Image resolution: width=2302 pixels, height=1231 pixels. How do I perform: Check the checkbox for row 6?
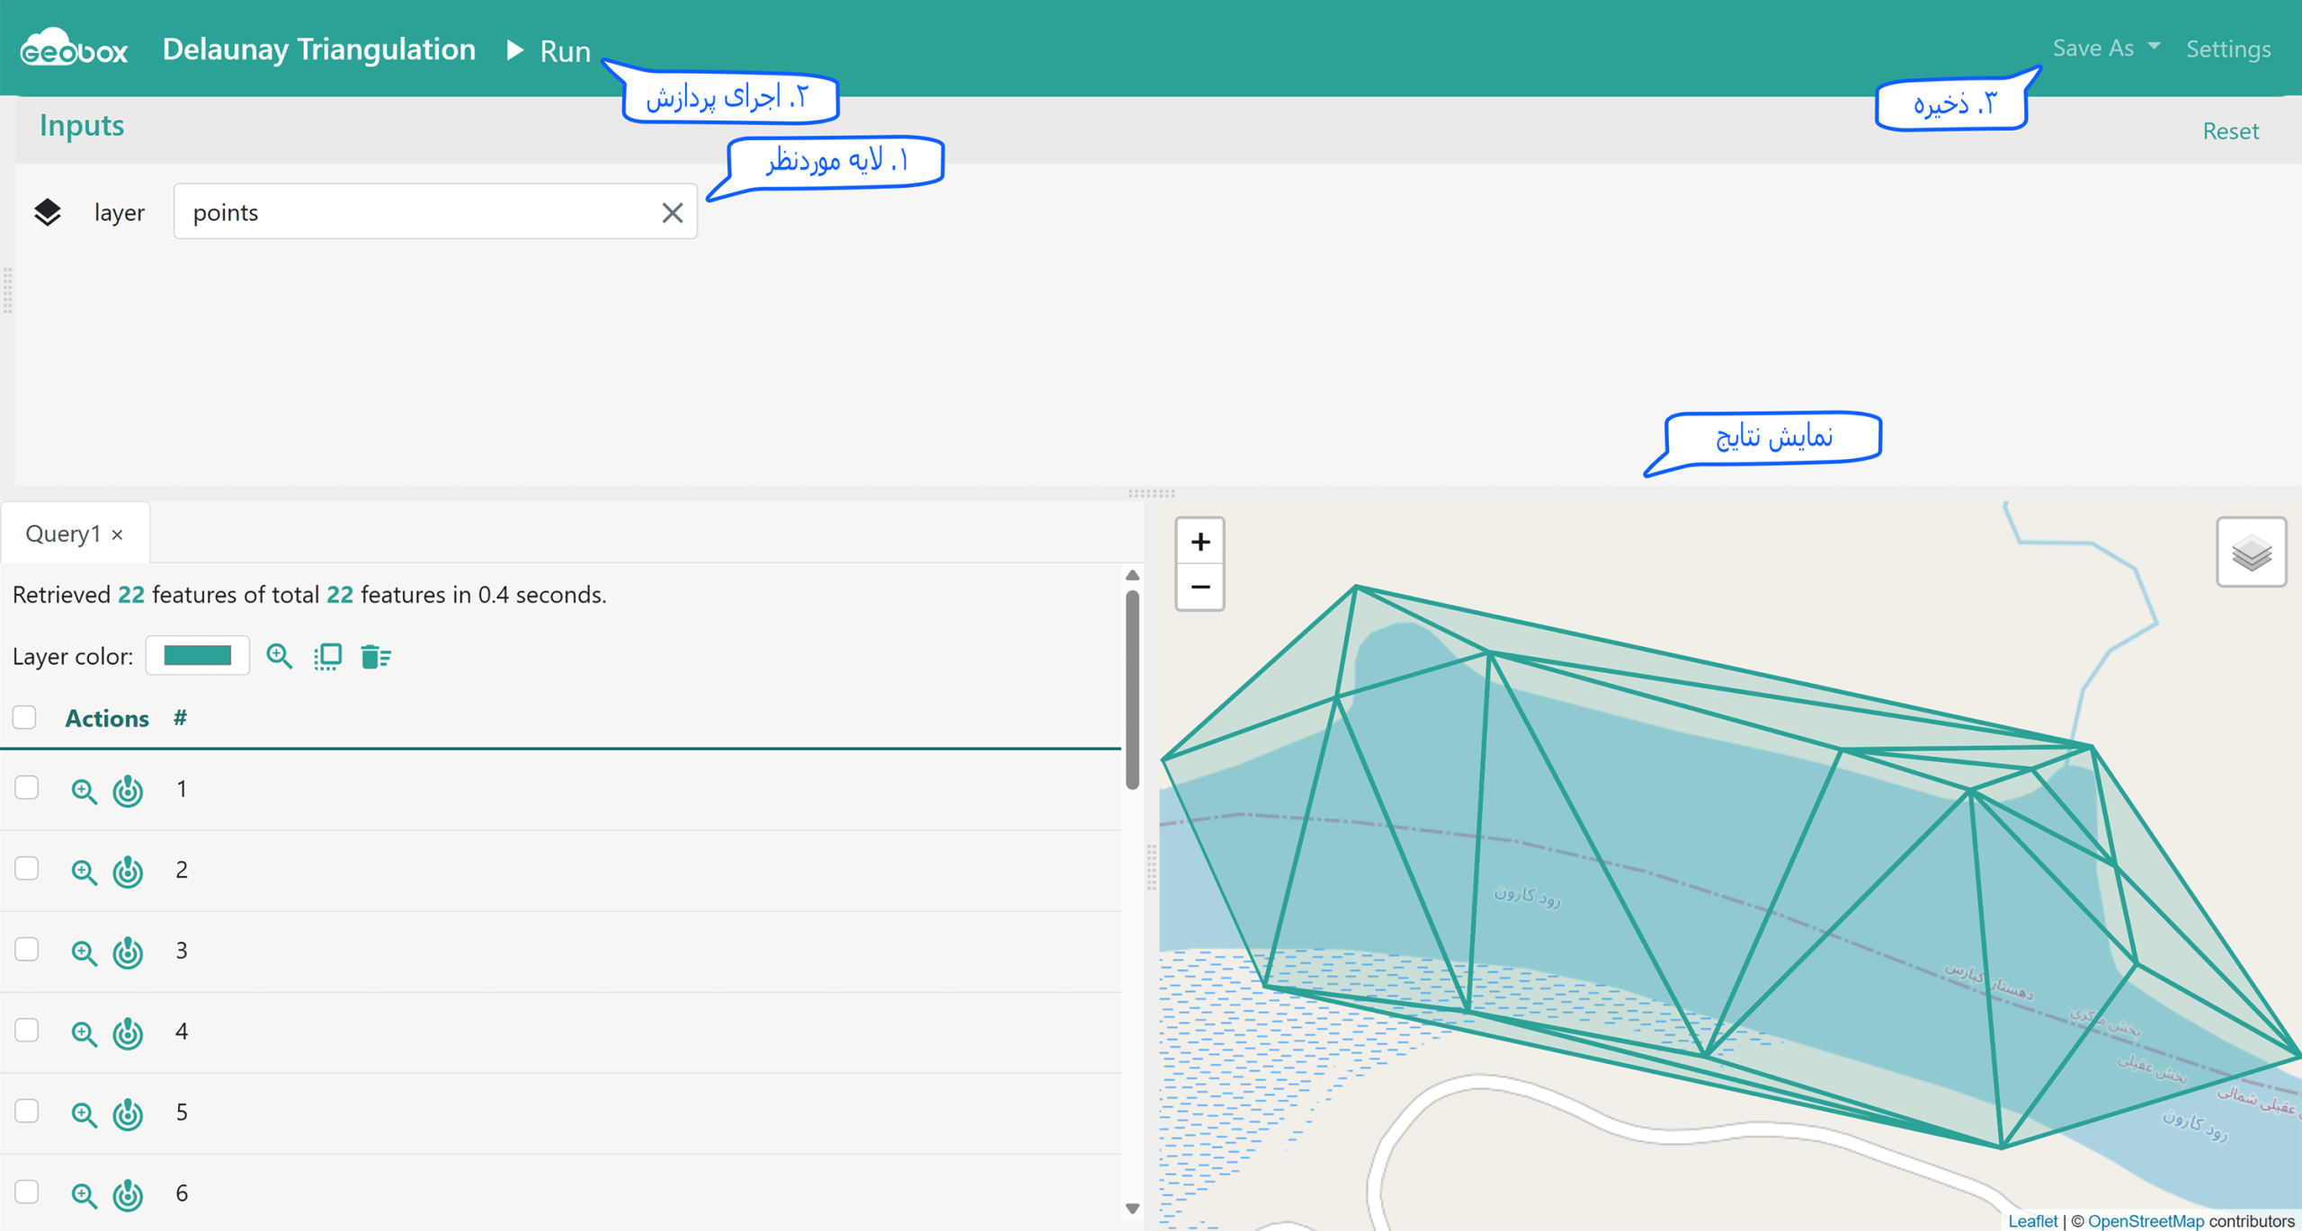pyautogui.click(x=27, y=1192)
